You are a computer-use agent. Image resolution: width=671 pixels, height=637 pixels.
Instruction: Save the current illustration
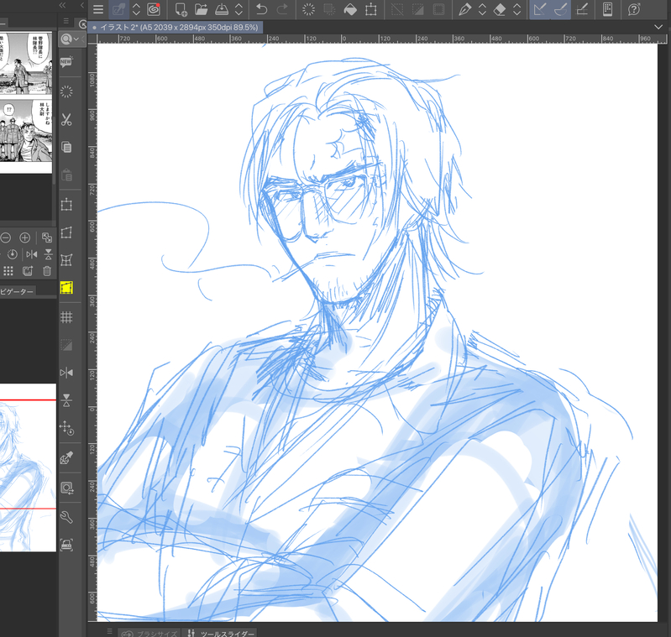221,9
